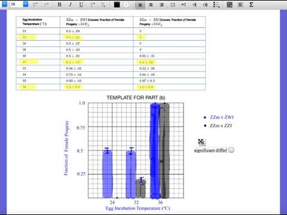This screenshot has width=287, height=215.
Task: Toggle underline formatting
Action: point(81,4)
